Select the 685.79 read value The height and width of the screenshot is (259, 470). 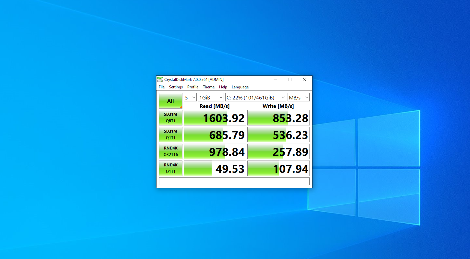tap(215, 135)
